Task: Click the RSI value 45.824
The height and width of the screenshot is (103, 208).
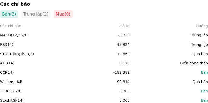Action: [x=123, y=45]
